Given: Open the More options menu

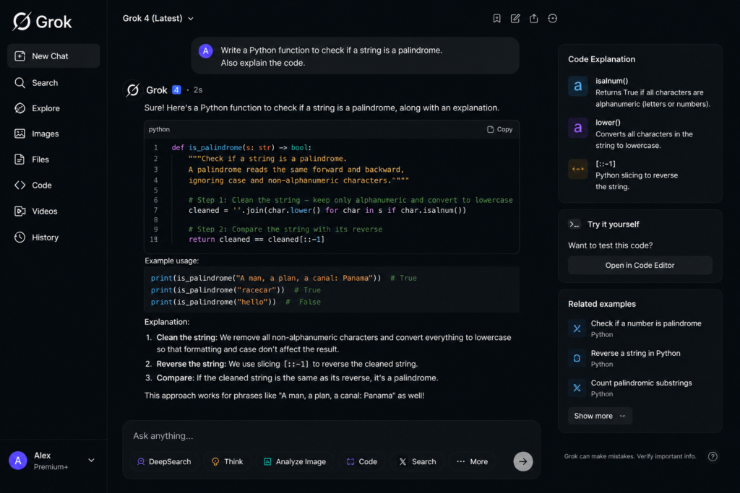Looking at the screenshot, I should click(472, 461).
